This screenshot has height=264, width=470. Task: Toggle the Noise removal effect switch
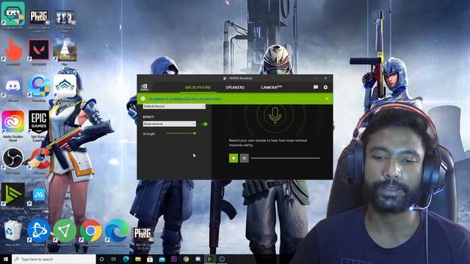[204, 124]
